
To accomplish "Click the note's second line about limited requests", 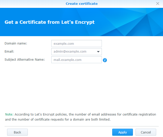I will click(58, 120).
